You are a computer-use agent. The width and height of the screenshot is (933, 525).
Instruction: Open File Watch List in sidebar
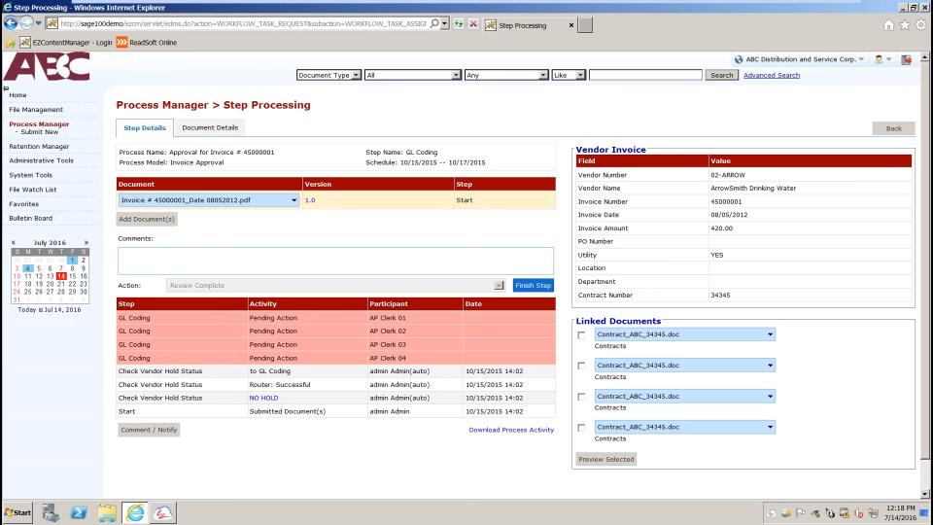point(33,190)
